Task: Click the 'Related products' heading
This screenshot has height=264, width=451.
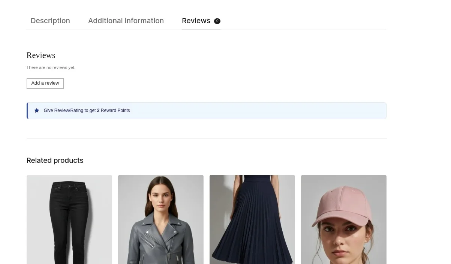Action: pyautogui.click(x=55, y=160)
